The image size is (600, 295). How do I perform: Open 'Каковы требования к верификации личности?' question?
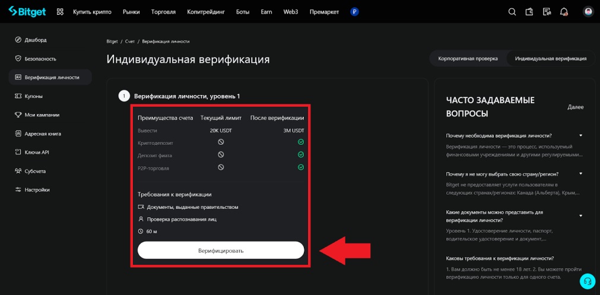pos(500,258)
